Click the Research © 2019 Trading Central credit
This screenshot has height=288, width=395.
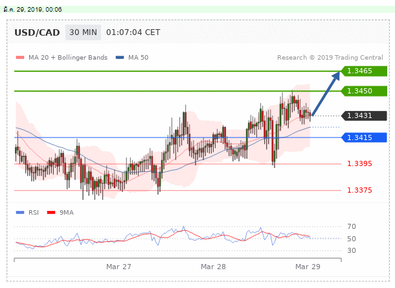pos(330,58)
